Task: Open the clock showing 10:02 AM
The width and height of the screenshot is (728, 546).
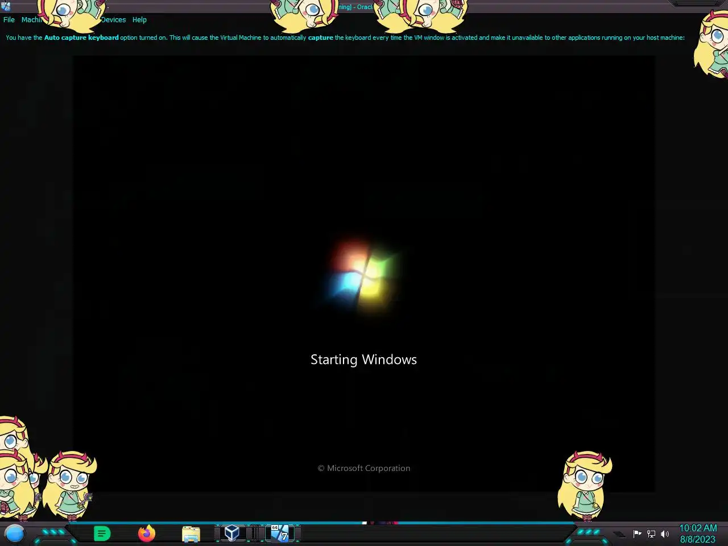Action: click(698, 533)
